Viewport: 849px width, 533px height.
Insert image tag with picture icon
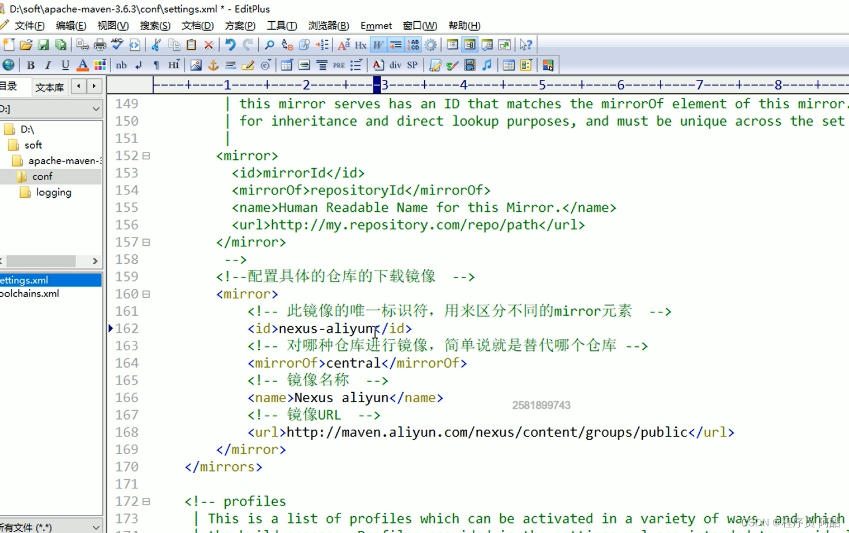coord(196,65)
